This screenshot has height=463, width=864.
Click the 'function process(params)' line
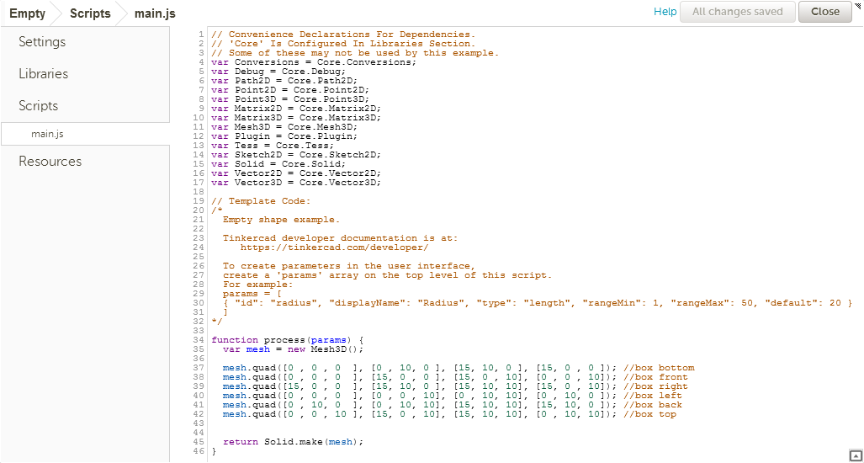click(288, 340)
